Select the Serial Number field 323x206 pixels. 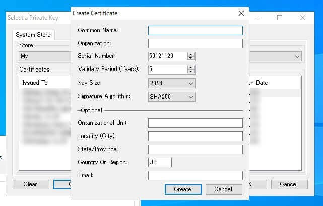coord(168,56)
